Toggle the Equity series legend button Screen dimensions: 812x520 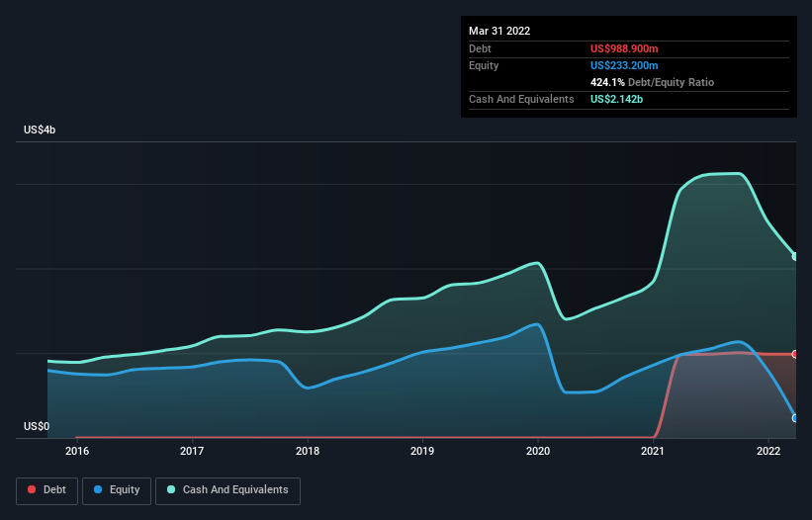[x=117, y=490]
